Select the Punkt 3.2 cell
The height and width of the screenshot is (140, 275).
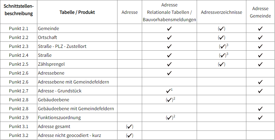18,135
